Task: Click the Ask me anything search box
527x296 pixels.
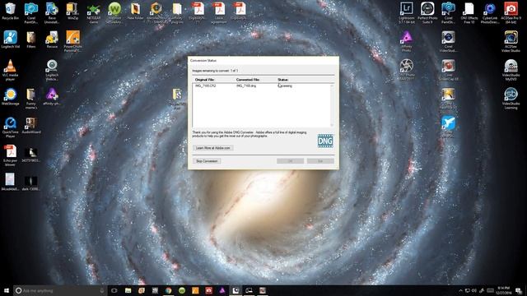Action: point(60,290)
